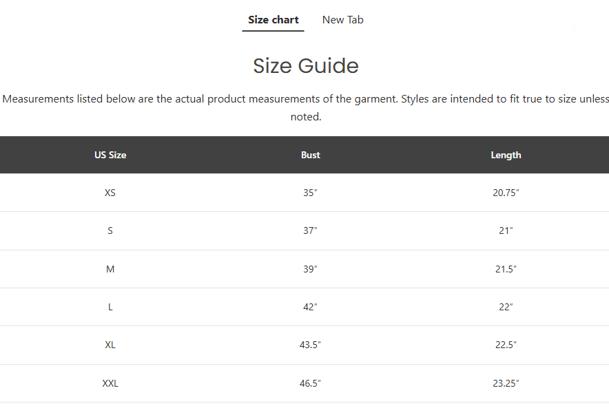This screenshot has width=609, height=419.
Task: Click the 23.25" length value
Action: tap(506, 383)
